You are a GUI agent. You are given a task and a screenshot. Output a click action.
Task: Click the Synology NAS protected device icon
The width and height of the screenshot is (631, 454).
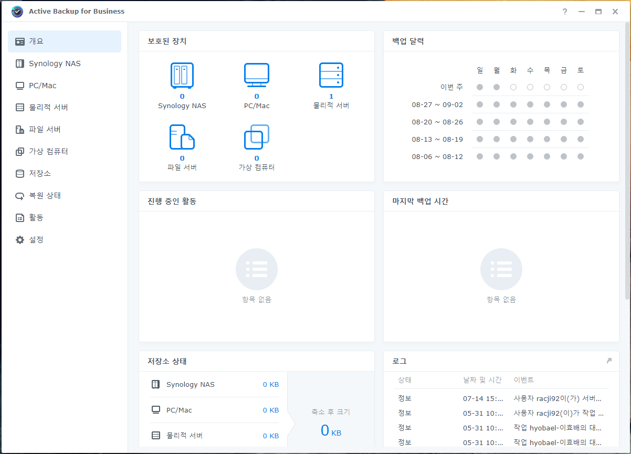pyautogui.click(x=182, y=75)
